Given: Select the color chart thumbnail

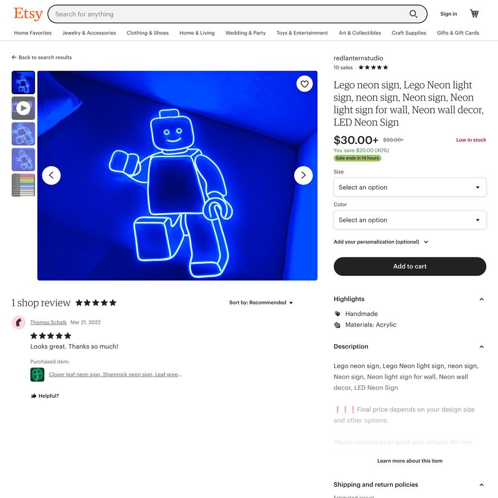Looking at the screenshot, I should [23, 185].
